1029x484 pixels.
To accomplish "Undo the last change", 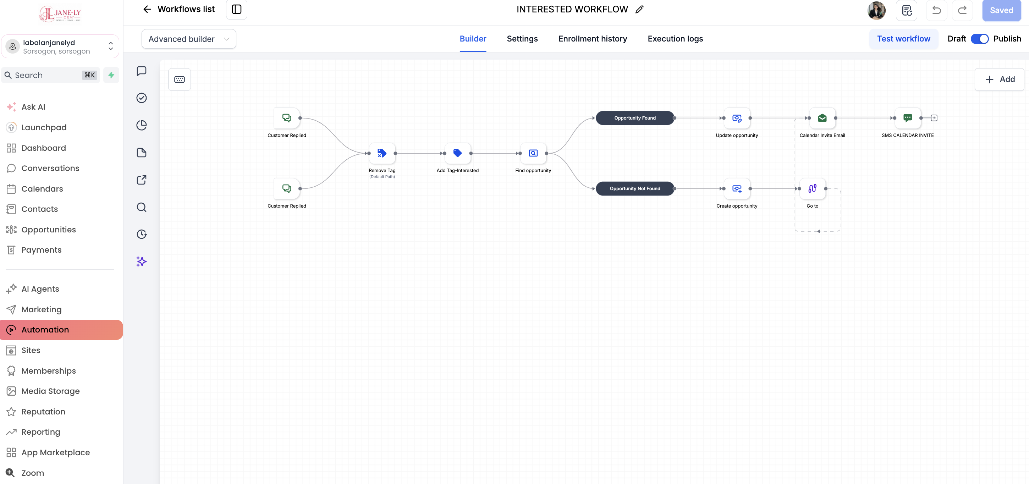I will 936,10.
